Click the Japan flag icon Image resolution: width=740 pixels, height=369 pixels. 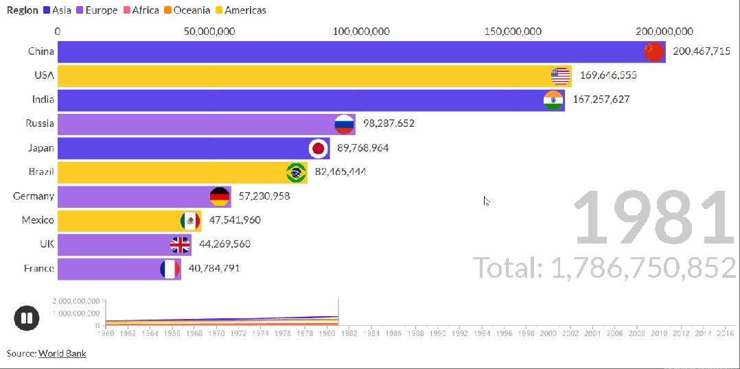pyautogui.click(x=318, y=148)
